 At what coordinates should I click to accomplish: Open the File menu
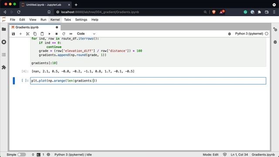[x=13, y=20]
